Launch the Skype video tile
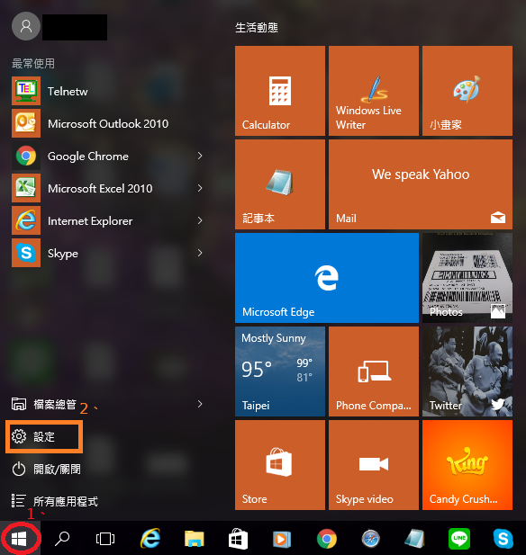Viewport: 526px width, 555px height. (373, 465)
